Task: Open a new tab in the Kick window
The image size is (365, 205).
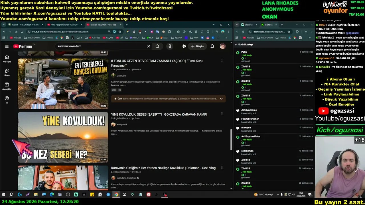Action: [282, 25]
